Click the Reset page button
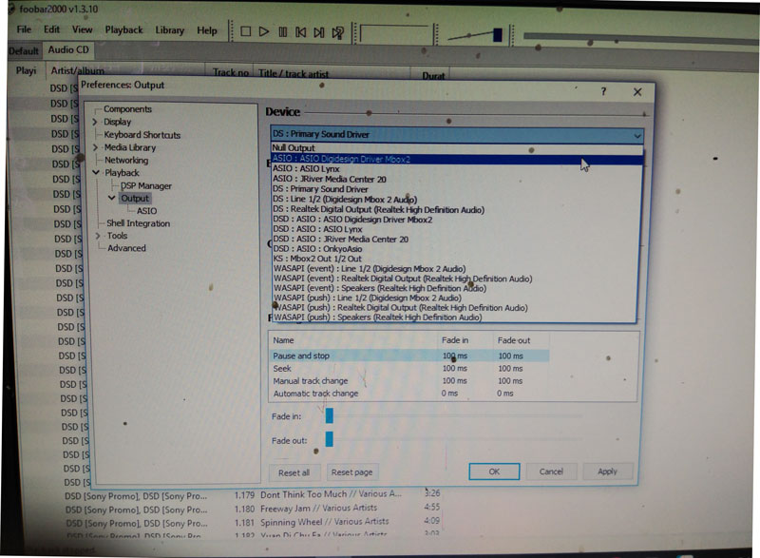 351,472
